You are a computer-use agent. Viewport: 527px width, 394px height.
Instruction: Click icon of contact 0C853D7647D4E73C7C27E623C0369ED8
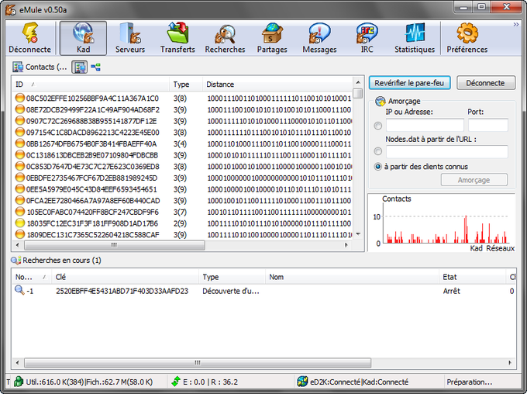coord(20,166)
